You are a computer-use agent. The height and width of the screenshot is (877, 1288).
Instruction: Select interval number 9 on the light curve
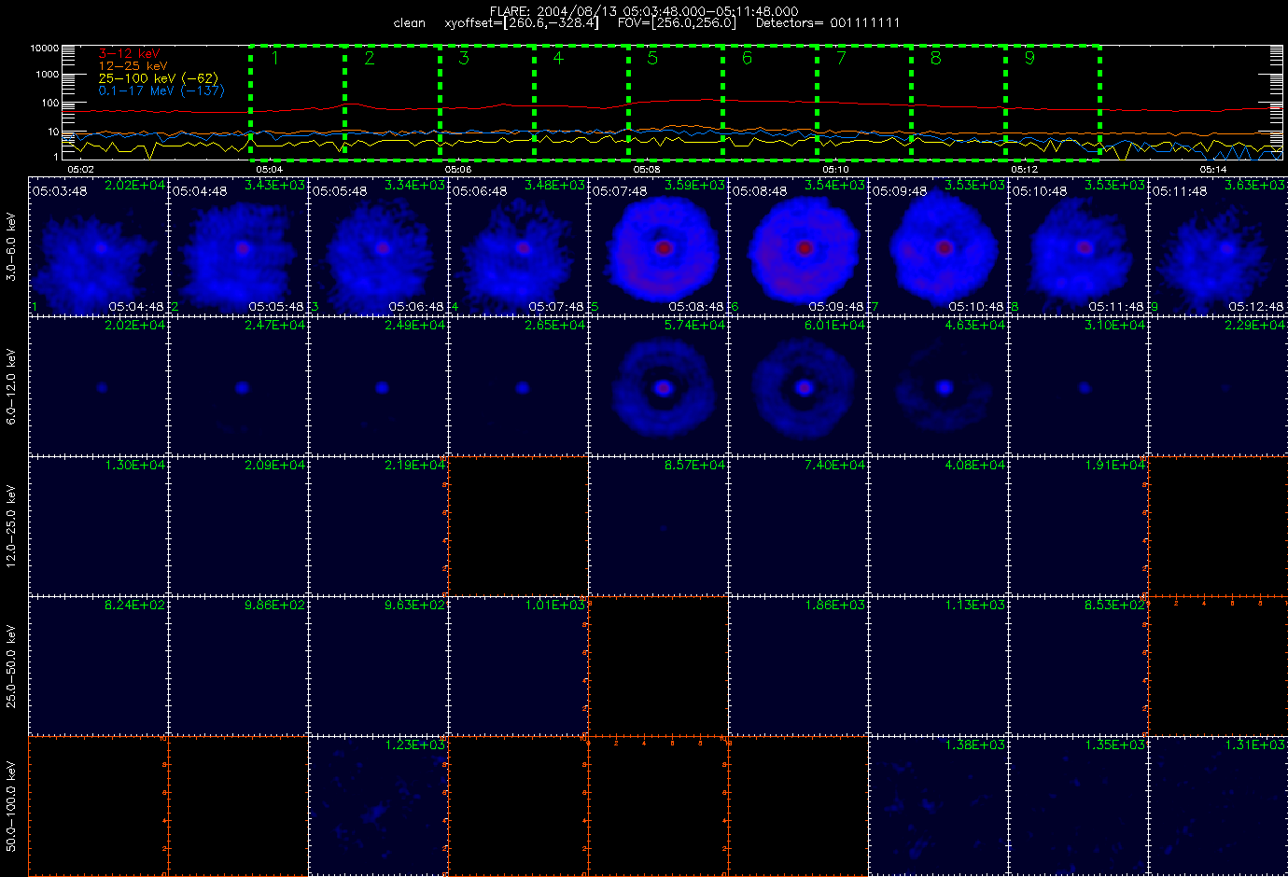(1052, 103)
